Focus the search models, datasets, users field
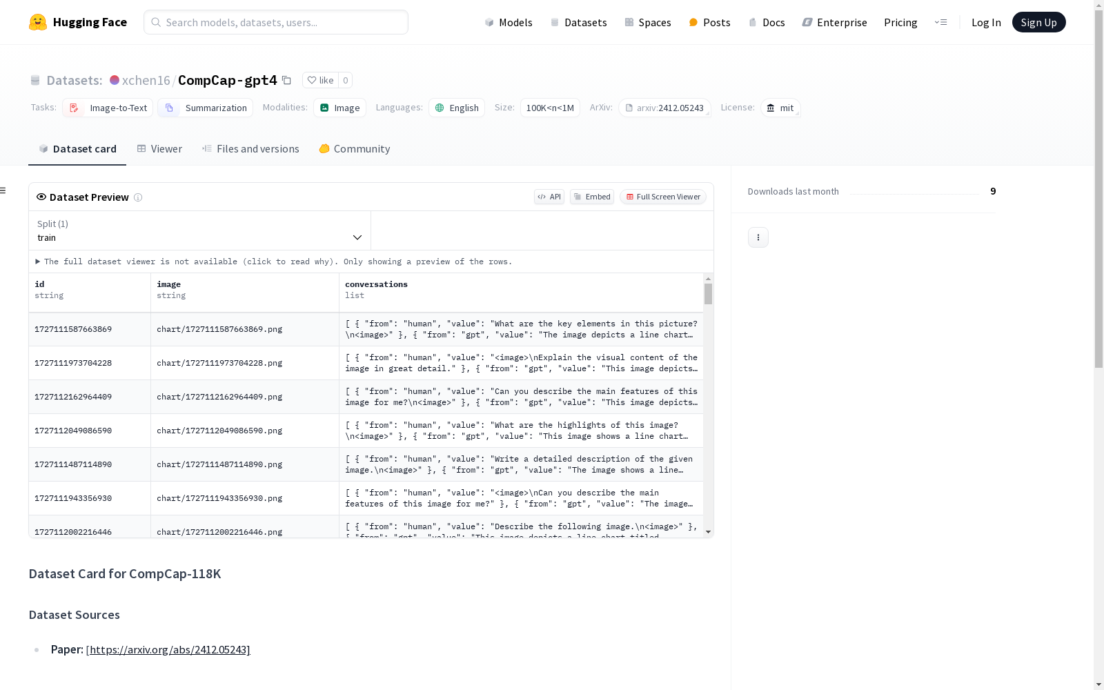This screenshot has width=1104, height=690. tap(276, 22)
